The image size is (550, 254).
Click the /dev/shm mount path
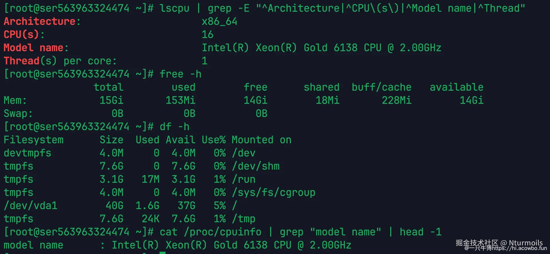click(x=256, y=166)
